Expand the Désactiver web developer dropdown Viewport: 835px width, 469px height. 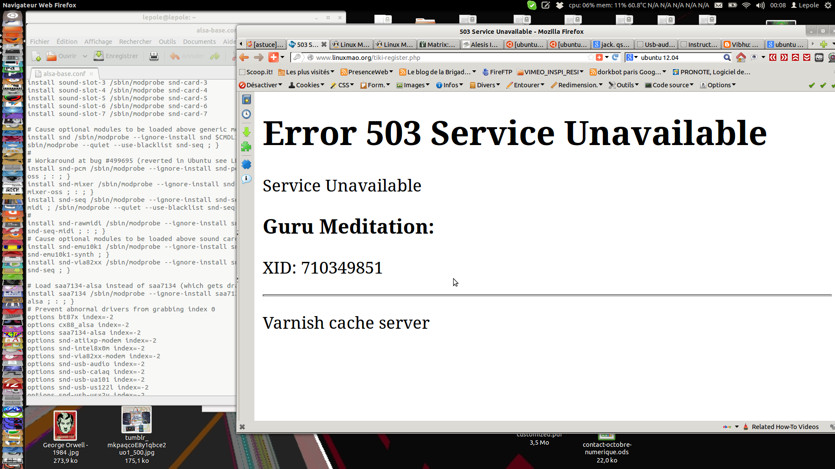point(261,85)
